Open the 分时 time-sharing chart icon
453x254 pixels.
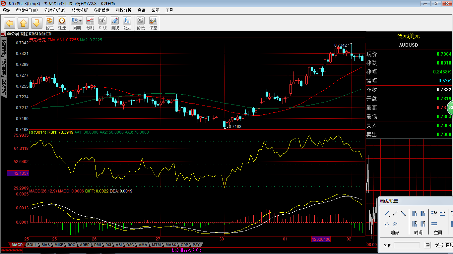click(90, 21)
